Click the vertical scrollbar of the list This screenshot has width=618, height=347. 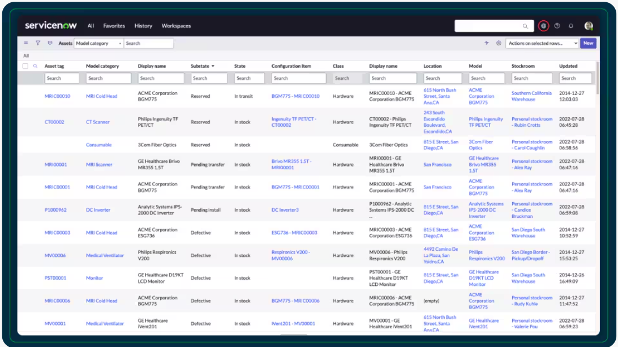pos(598,78)
